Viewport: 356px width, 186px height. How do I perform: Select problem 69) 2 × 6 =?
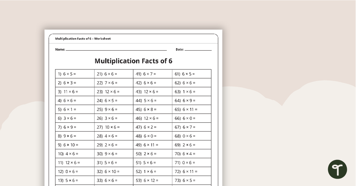(x=185, y=145)
